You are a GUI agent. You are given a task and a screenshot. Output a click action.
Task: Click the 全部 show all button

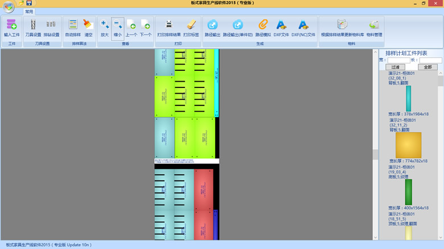coord(427,67)
